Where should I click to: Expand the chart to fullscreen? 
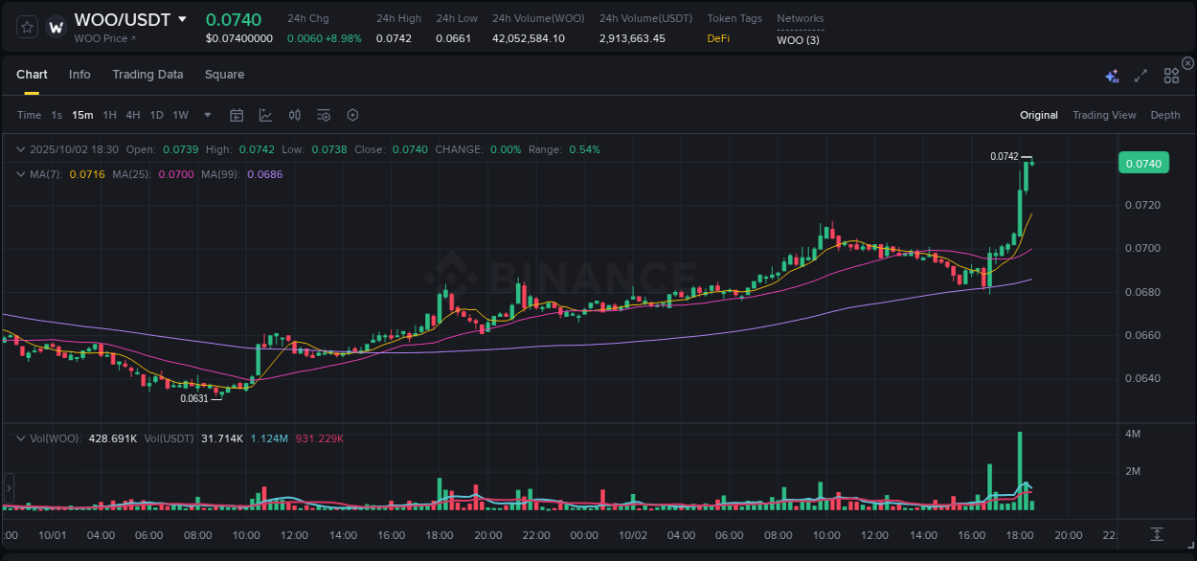tap(1141, 75)
